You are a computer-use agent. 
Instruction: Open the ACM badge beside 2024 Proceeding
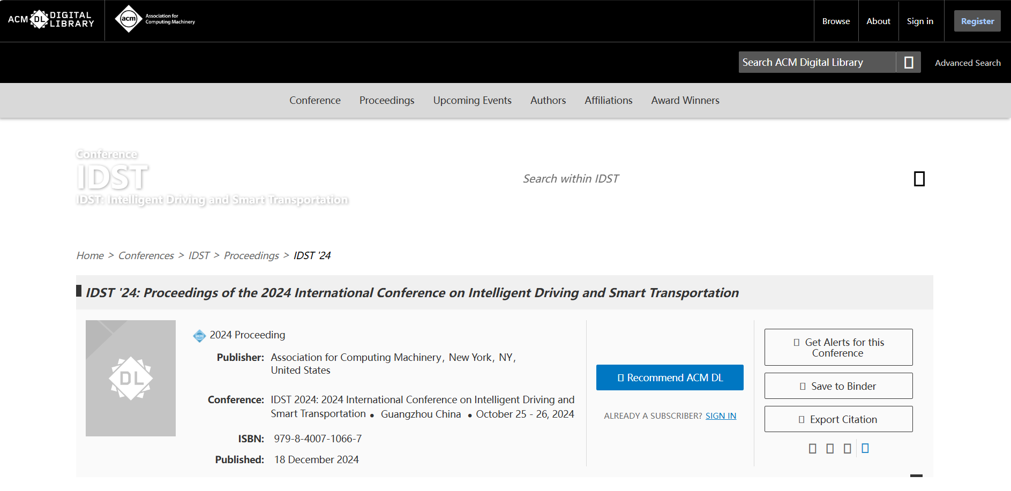click(199, 336)
